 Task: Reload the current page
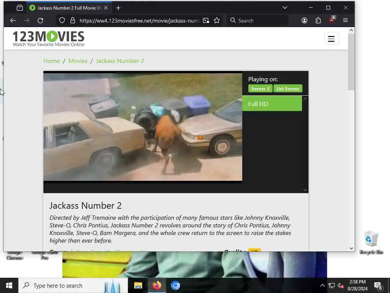40,21
